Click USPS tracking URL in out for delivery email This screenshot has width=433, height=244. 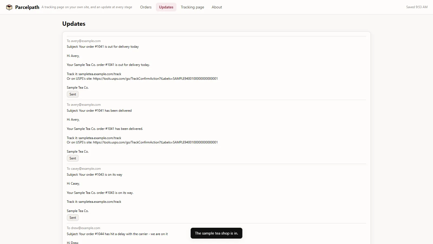[x=155, y=79]
